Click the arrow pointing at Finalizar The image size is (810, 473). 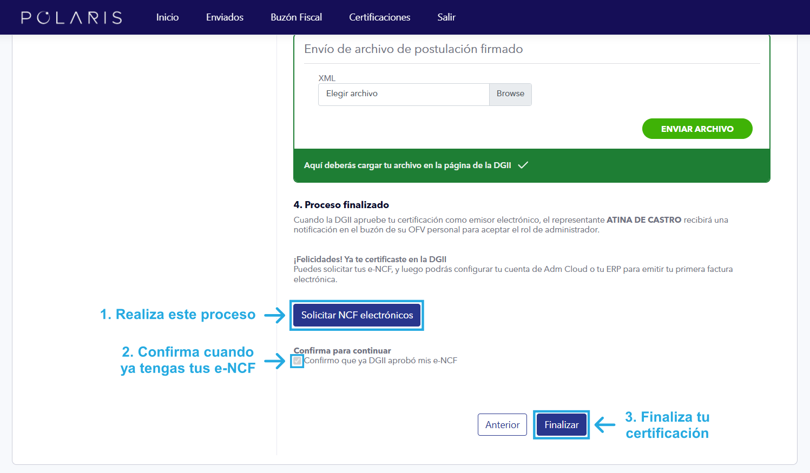click(605, 425)
